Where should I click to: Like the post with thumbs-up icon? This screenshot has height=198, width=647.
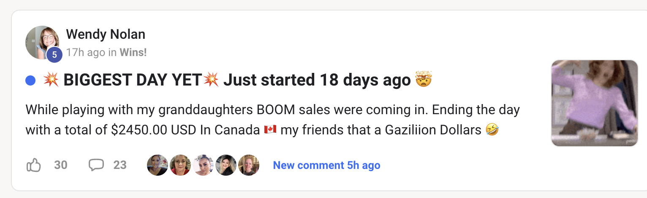(x=33, y=165)
